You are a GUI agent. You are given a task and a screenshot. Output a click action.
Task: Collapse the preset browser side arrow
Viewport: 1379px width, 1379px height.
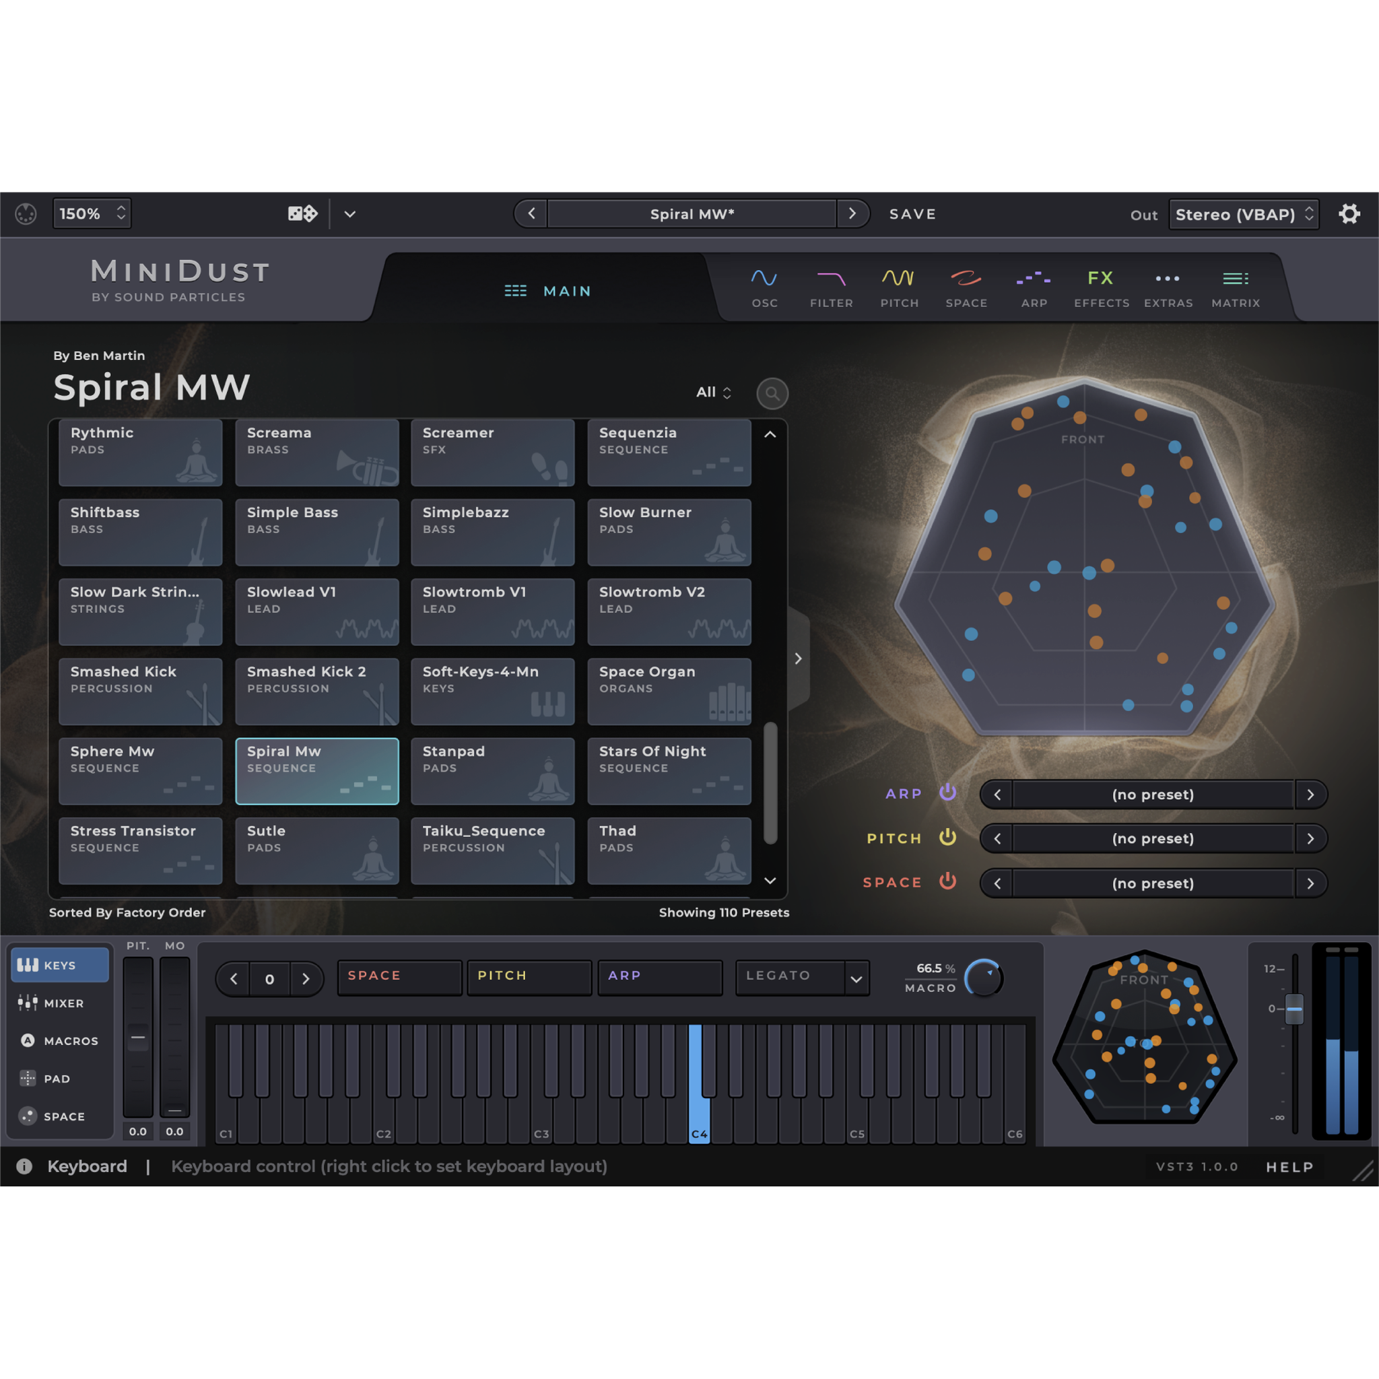798,659
